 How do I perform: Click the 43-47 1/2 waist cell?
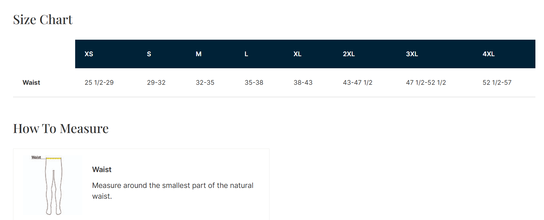(357, 83)
